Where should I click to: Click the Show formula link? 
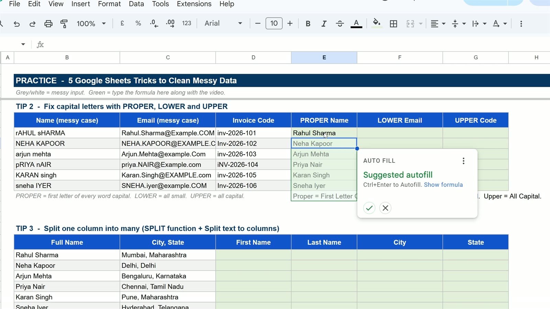(443, 185)
